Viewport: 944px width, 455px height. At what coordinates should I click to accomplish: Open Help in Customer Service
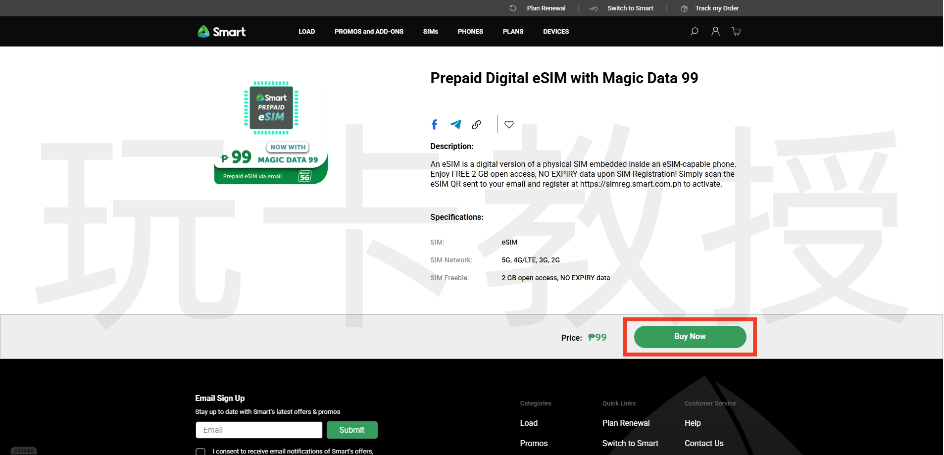pos(693,423)
